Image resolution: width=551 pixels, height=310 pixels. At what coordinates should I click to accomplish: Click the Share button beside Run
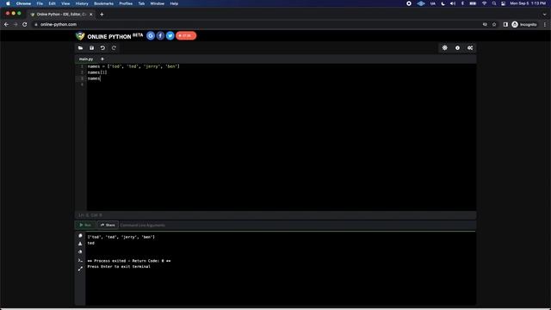(x=108, y=225)
